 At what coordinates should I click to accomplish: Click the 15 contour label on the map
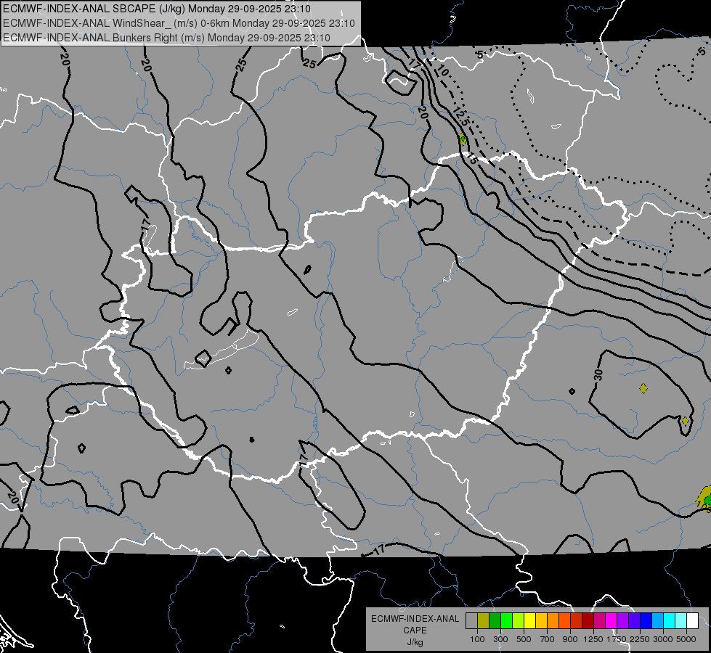click(471, 159)
